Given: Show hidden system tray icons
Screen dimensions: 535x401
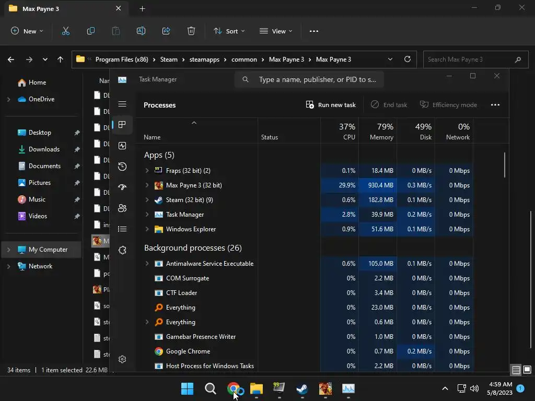Looking at the screenshot, I should [445, 388].
